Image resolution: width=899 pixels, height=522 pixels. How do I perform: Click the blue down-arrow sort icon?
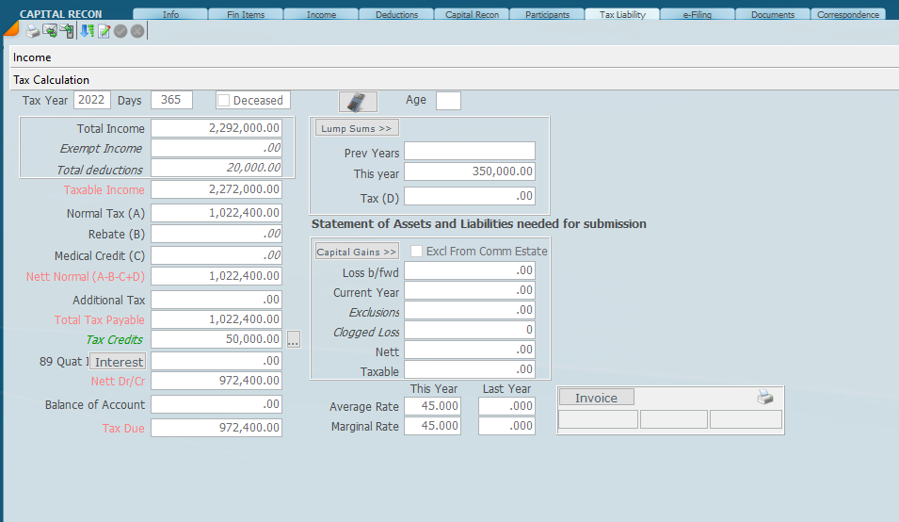87,31
